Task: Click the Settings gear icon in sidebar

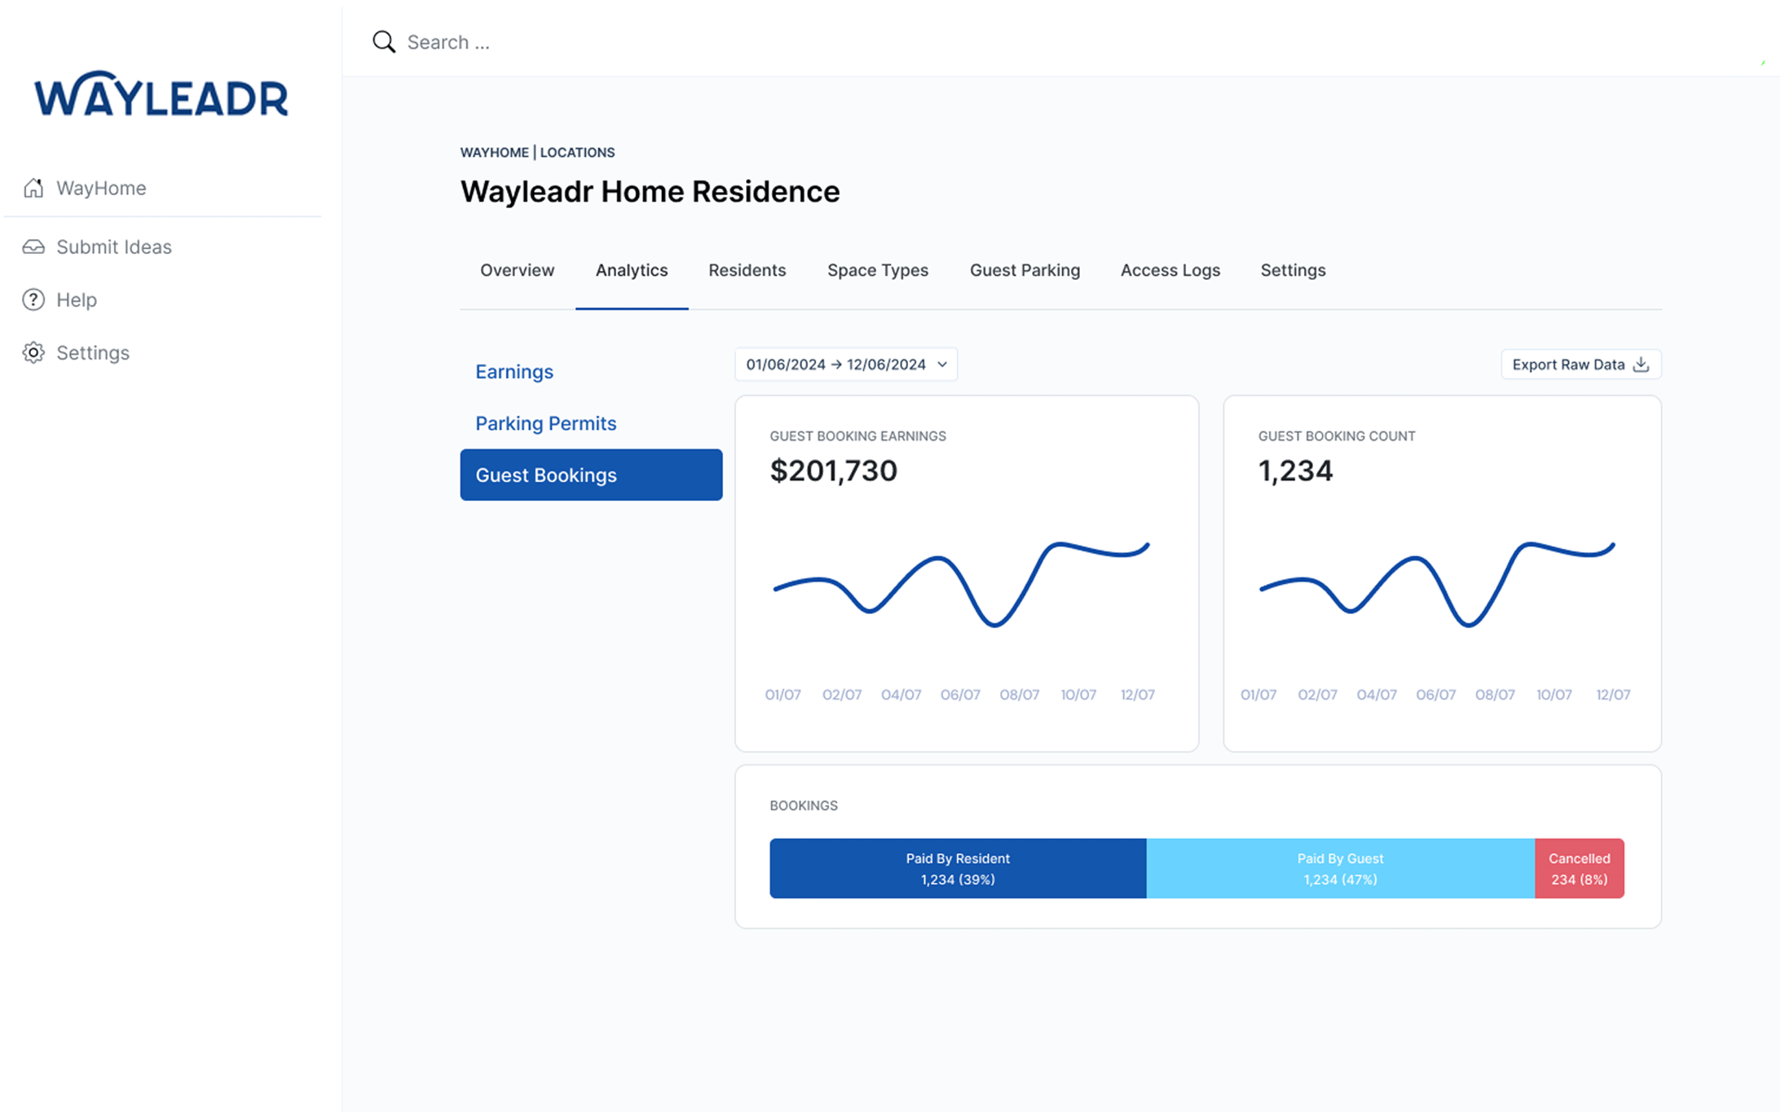Action: coord(33,353)
